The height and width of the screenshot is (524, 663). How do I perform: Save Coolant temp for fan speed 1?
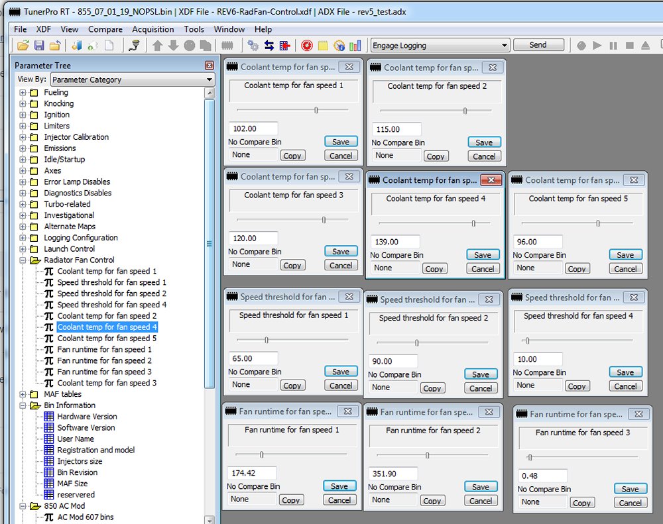[x=341, y=142]
